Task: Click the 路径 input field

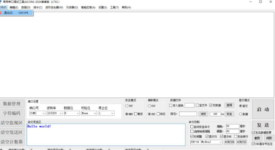Action: point(188,114)
